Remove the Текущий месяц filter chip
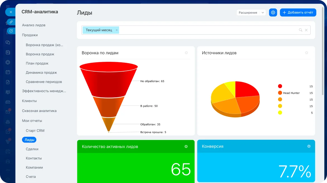 tap(117, 30)
